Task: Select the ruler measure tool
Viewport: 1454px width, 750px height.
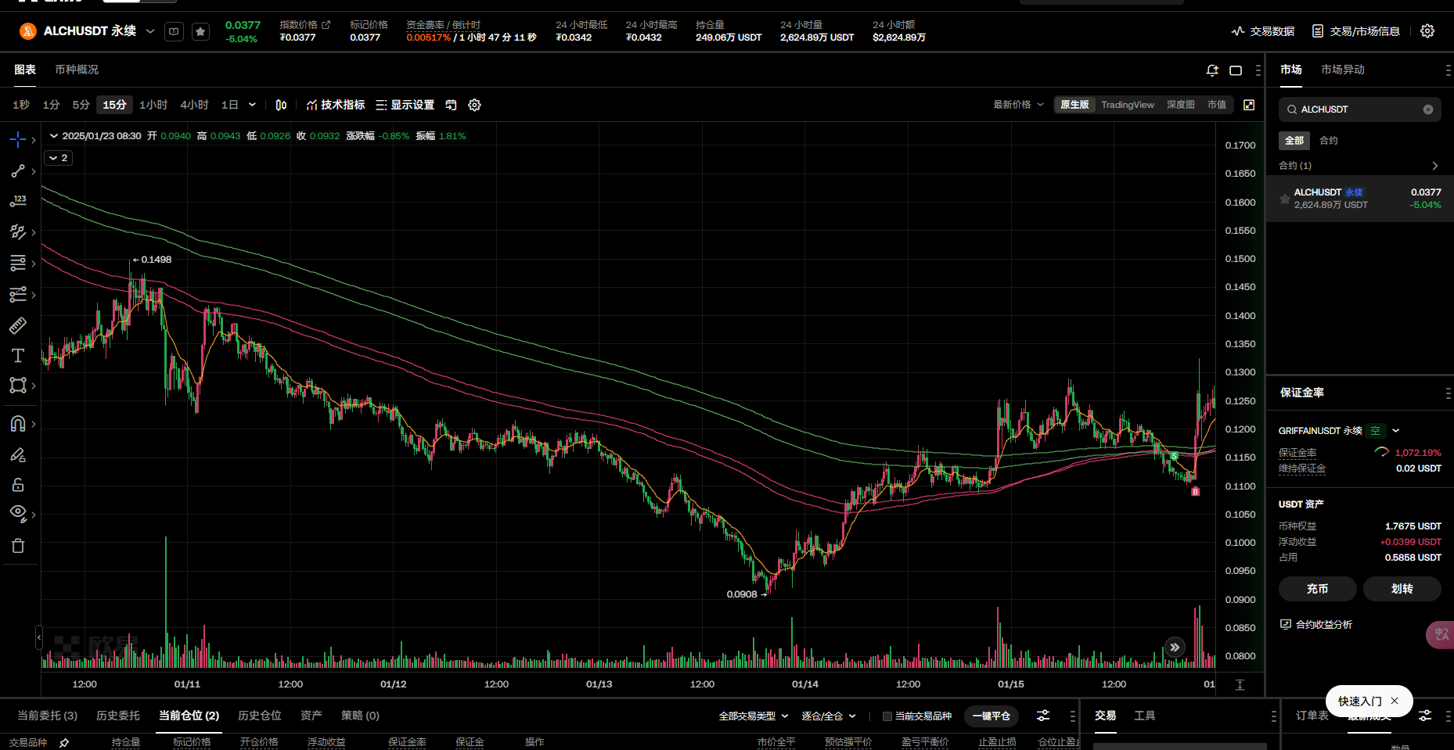Action: click(x=17, y=325)
